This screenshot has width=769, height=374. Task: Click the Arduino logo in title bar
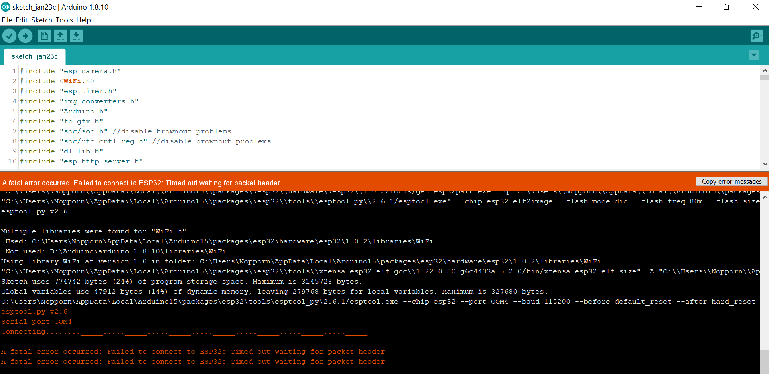6,7
